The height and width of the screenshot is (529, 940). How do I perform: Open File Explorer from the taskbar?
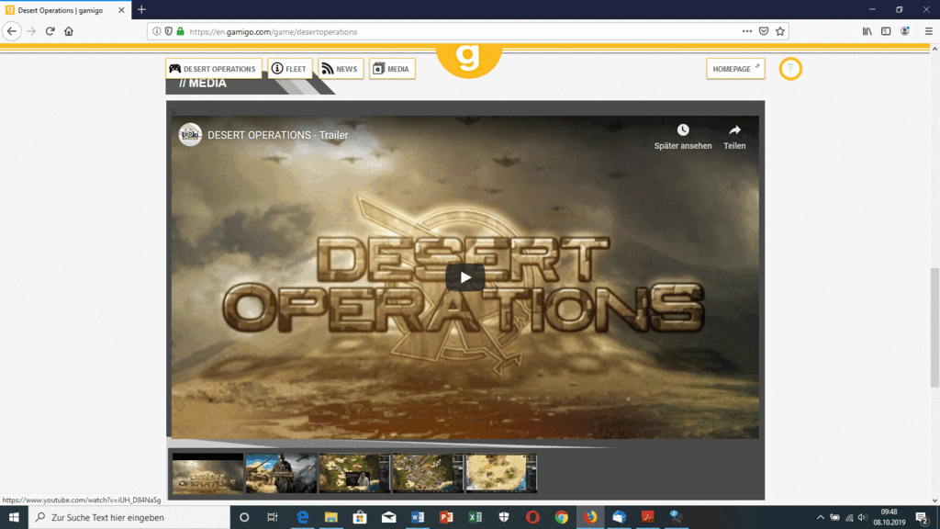click(330, 517)
